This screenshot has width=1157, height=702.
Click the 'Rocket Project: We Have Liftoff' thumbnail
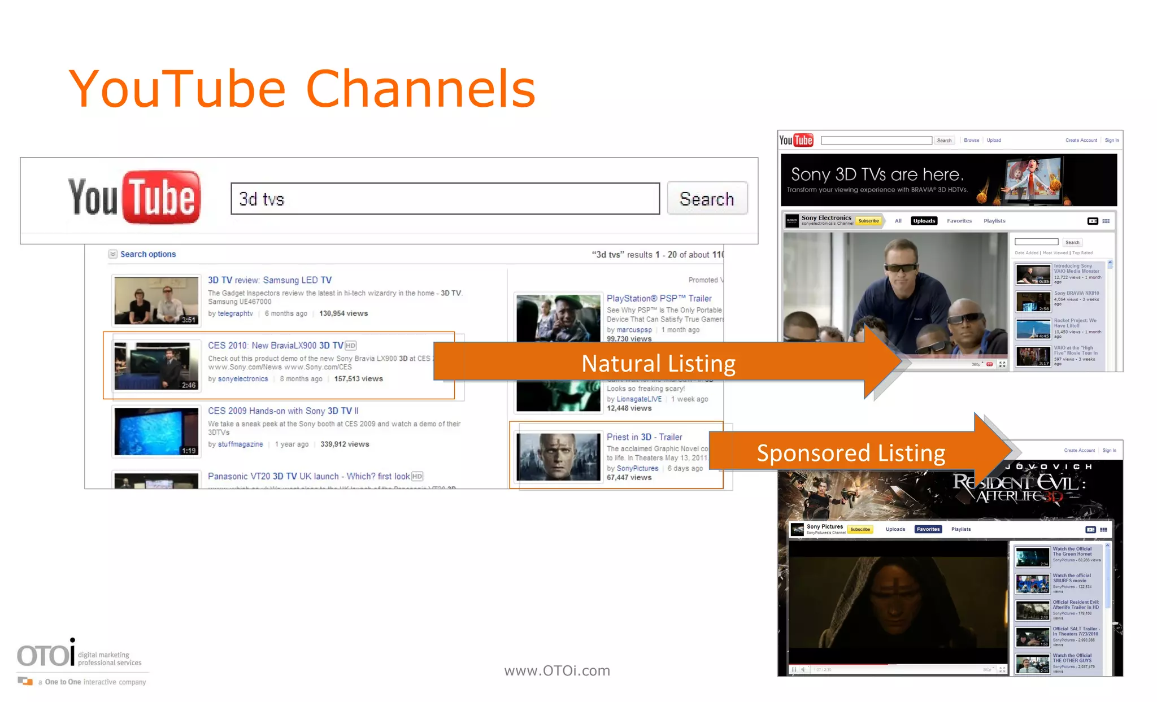1033,329
